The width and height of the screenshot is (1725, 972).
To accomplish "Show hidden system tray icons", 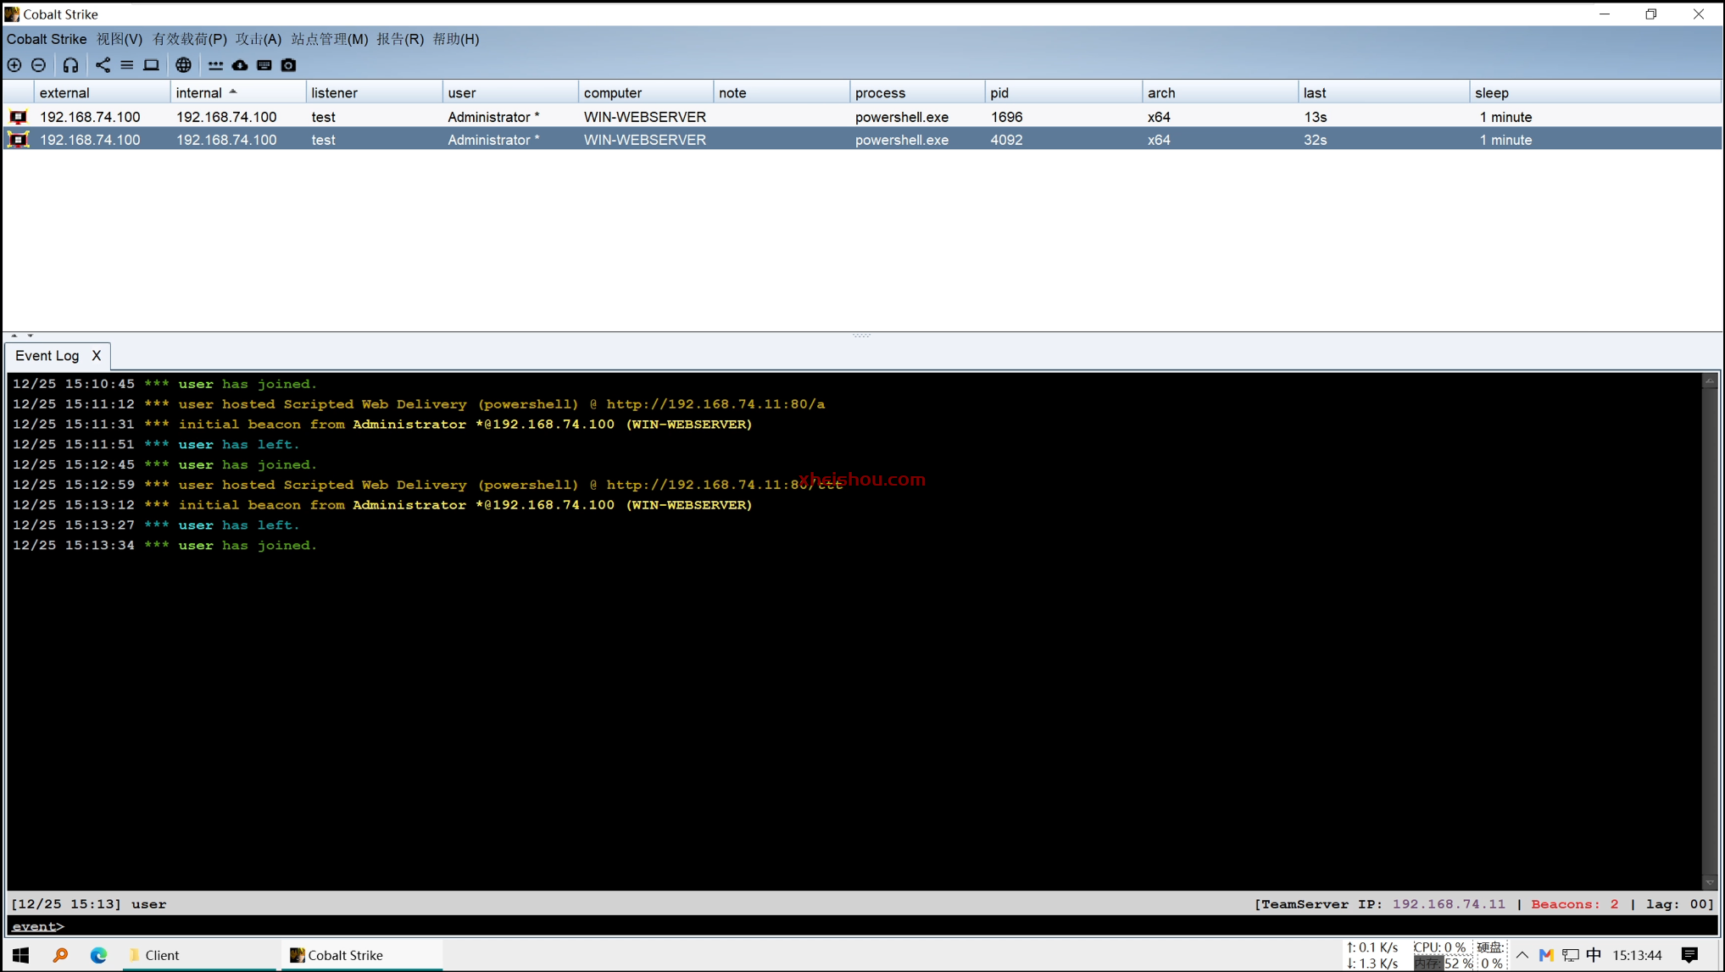I will [x=1522, y=955].
